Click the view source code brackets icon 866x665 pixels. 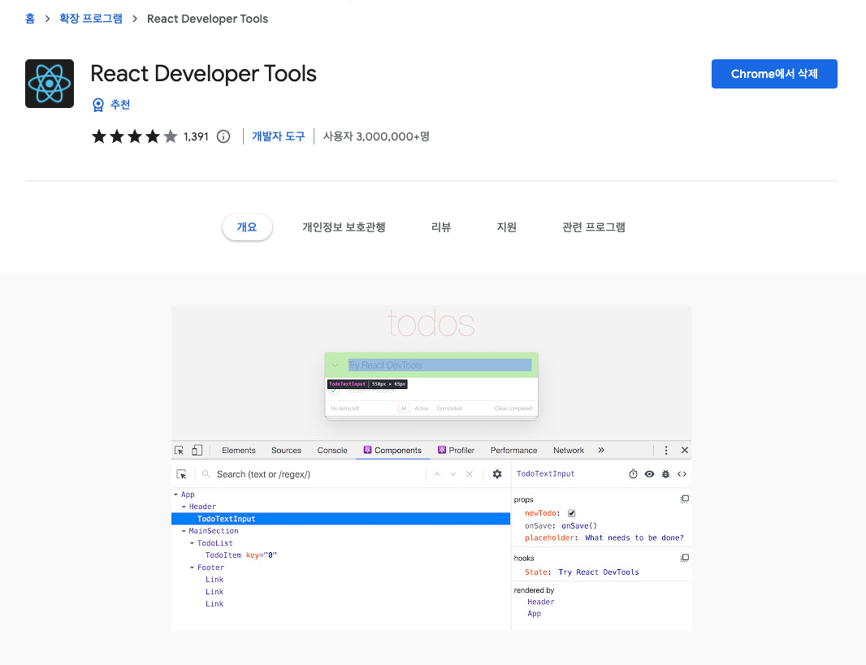pyautogui.click(x=682, y=474)
